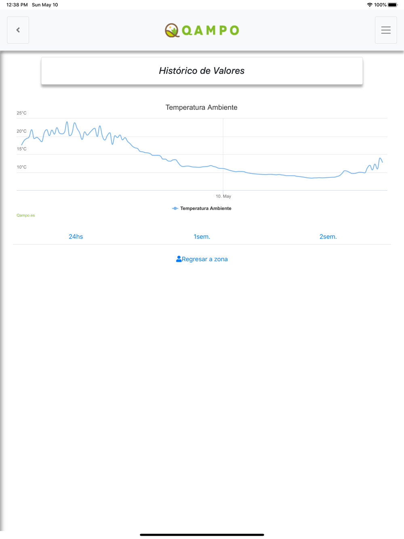Tap the clock time in status bar
404x539 pixels.
click(x=17, y=5)
